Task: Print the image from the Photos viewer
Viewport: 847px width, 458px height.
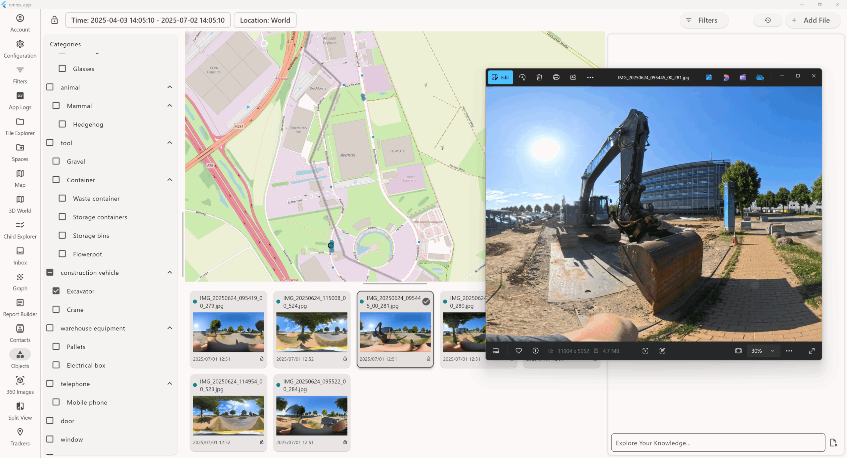Action: (x=556, y=77)
